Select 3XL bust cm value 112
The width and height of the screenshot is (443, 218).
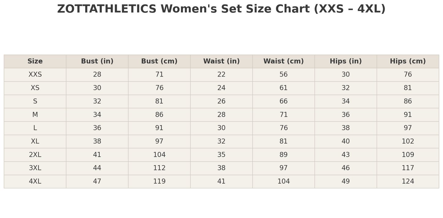(159, 168)
